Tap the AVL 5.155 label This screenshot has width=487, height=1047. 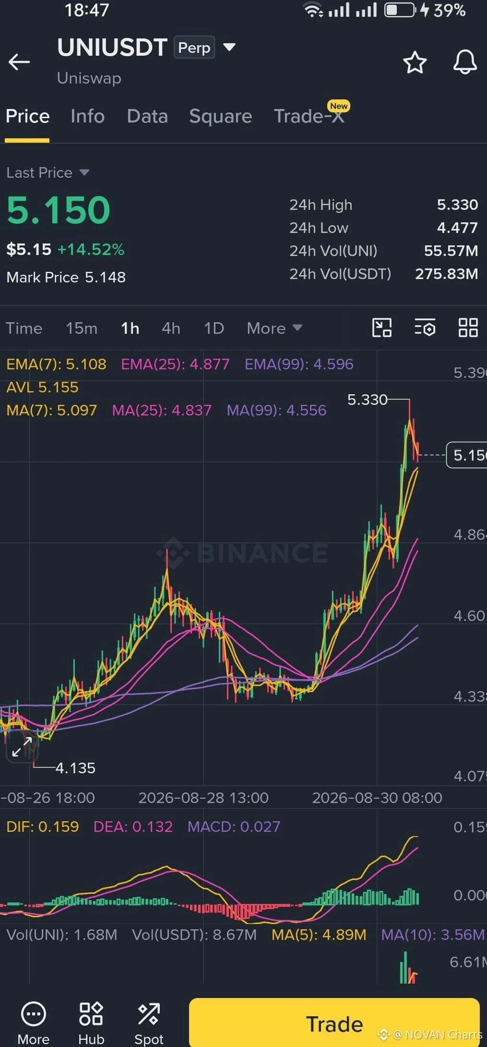tap(42, 387)
